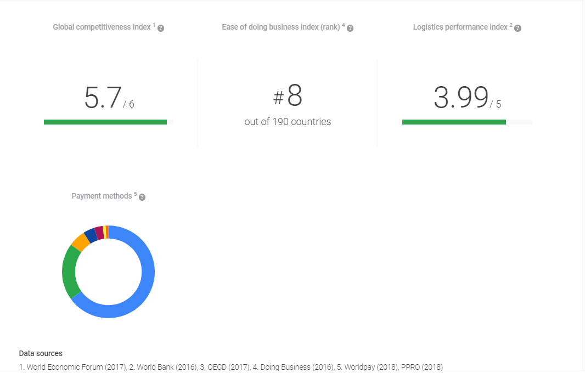The image size is (585, 384).
Task: Click the green bar under 3.99 score
Action: click(x=454, y=122)
